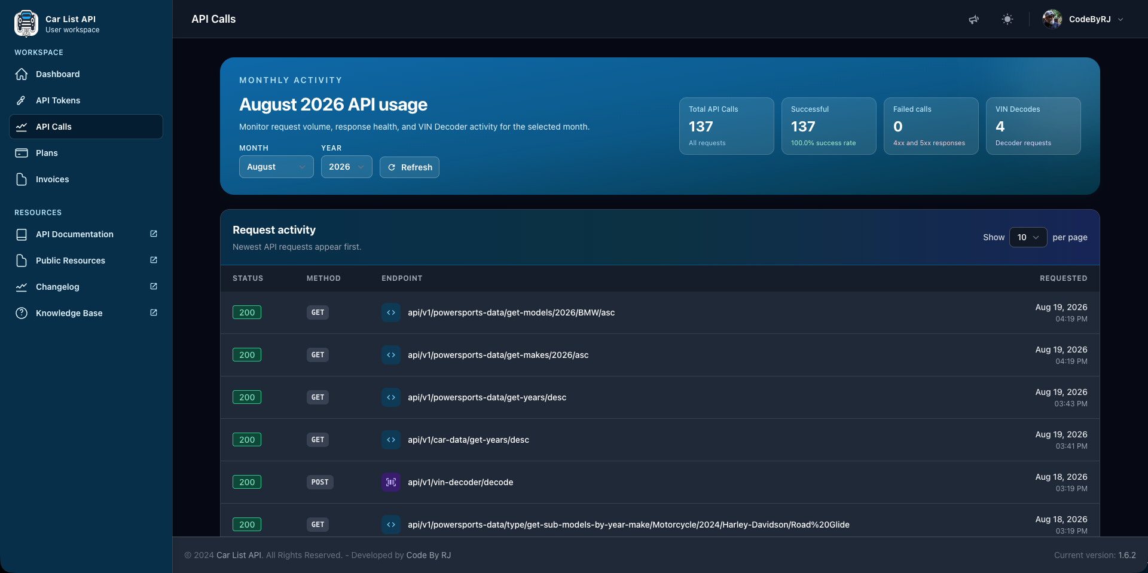Click code icon for car-data get-years endpoint
The height and width of the screenshot is (573, 1148).
point(391,440)
